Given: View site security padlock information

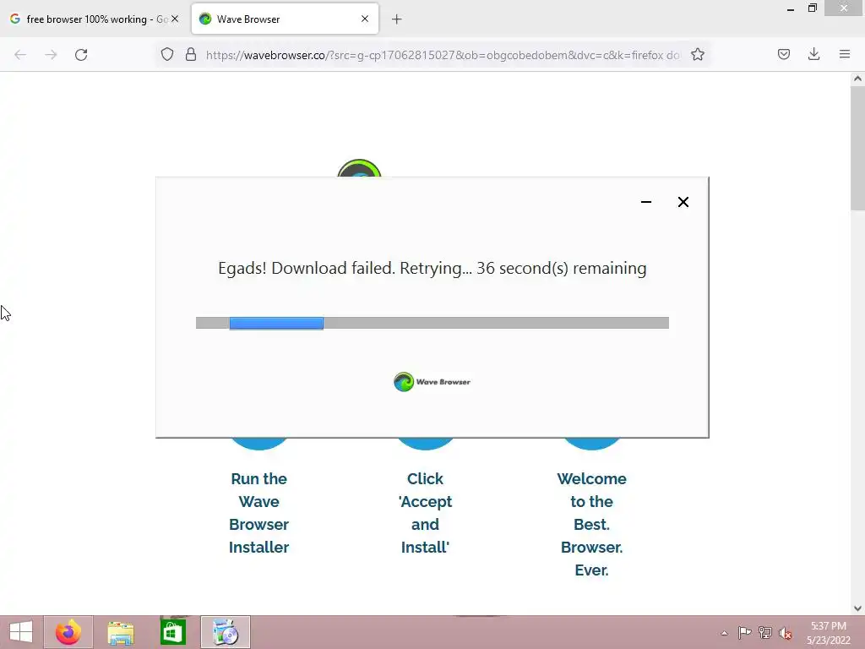Looking at the screenshot, I should 191,54.
